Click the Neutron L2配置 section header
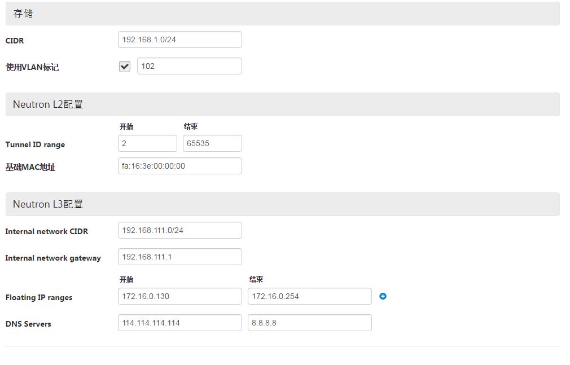The height and width of the screenshot is (365, 570). tap(47, 104)
